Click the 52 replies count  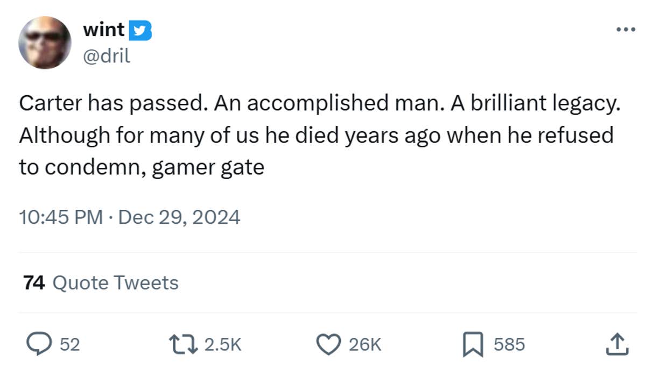[x=69, y=345]
